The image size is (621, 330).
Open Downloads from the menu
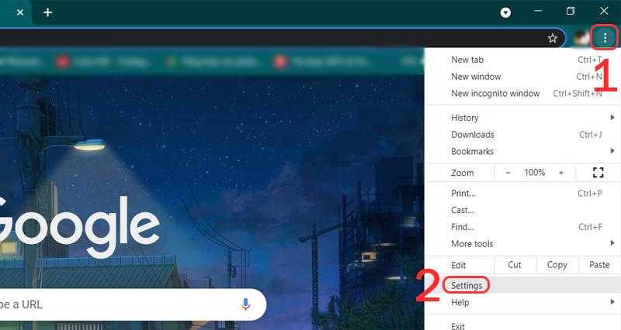click(473, 135)
